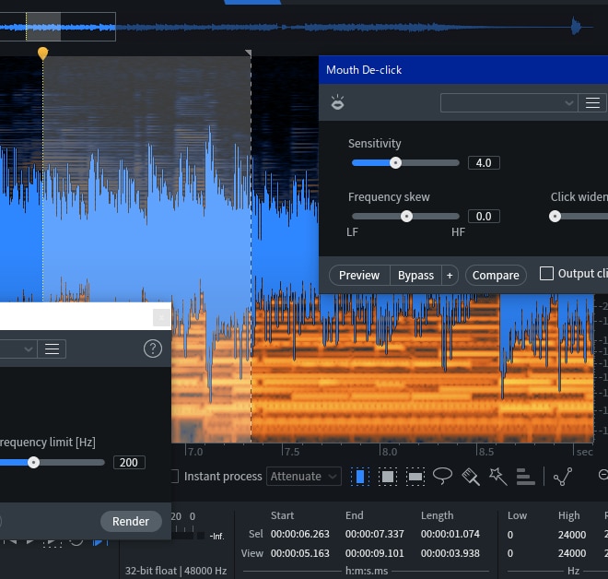Click the h:m:s.ms time format label

coord(366,571)
